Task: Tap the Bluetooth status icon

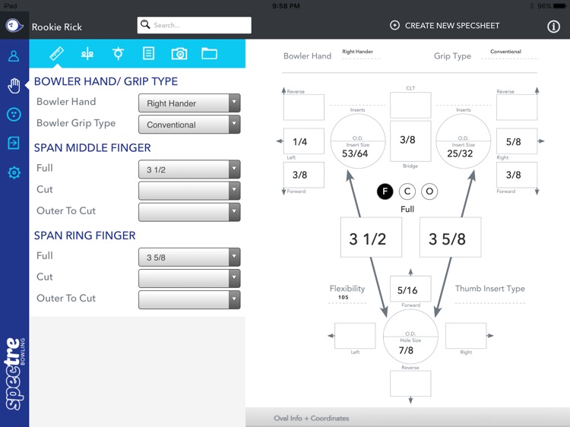Action: [x=531, y=6]
